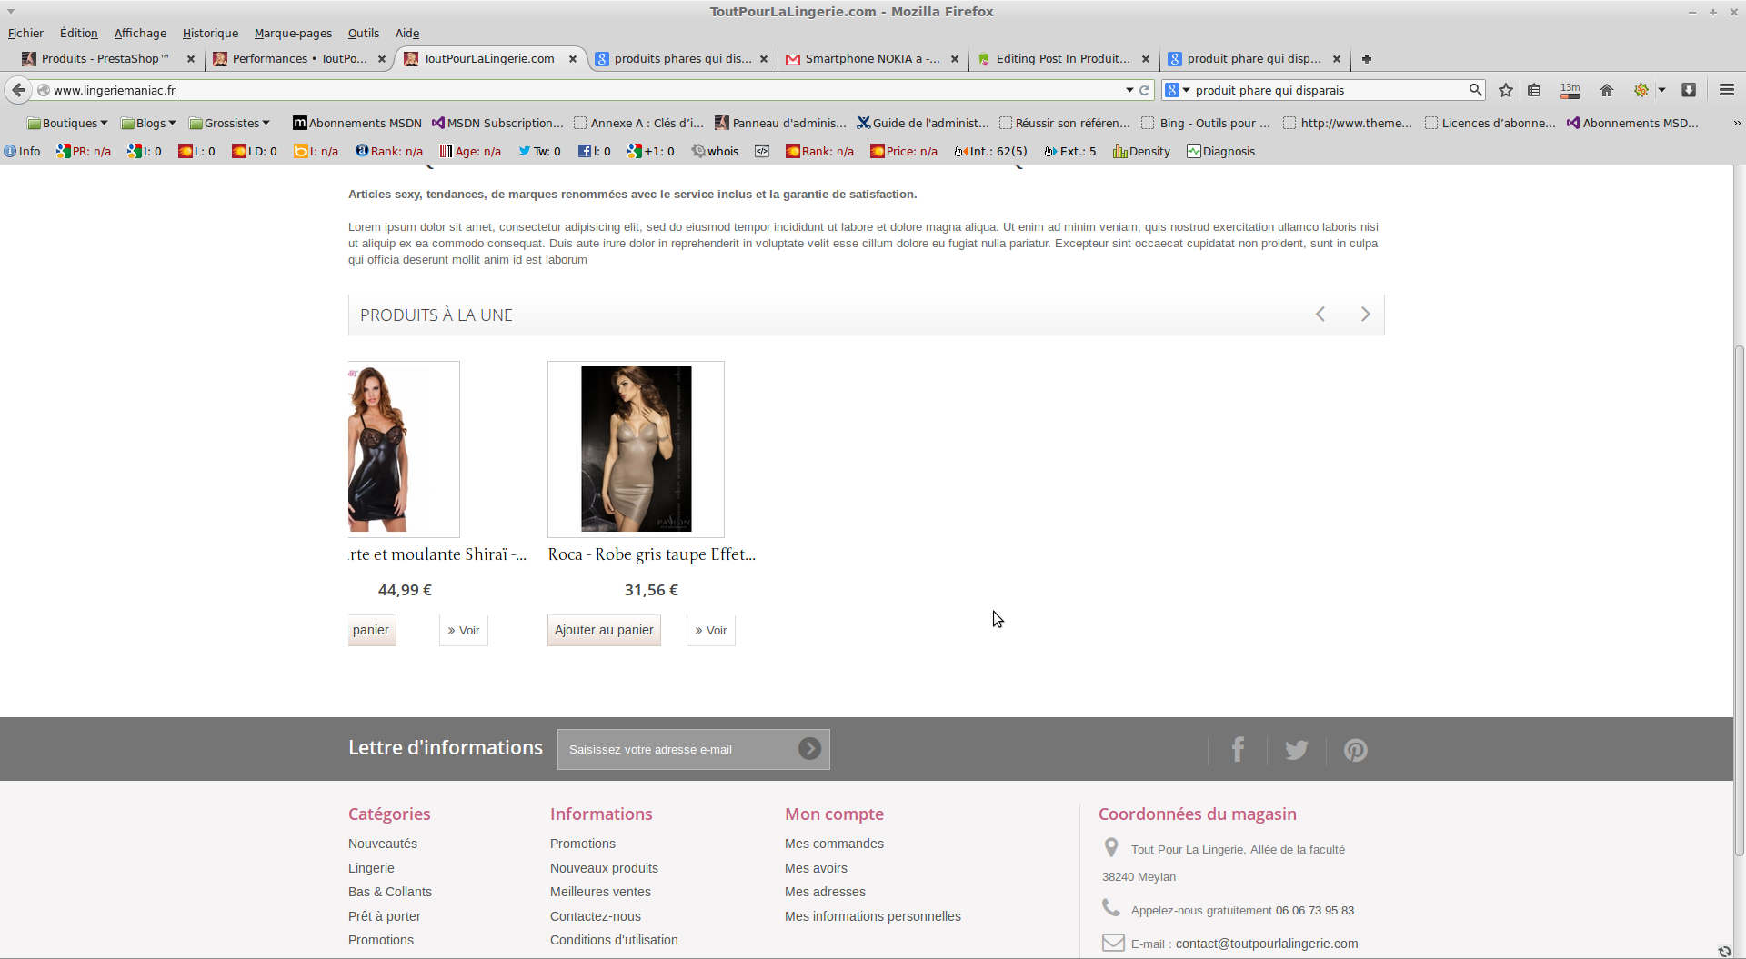Click the Age: n/a indicator

coord(470,152)
